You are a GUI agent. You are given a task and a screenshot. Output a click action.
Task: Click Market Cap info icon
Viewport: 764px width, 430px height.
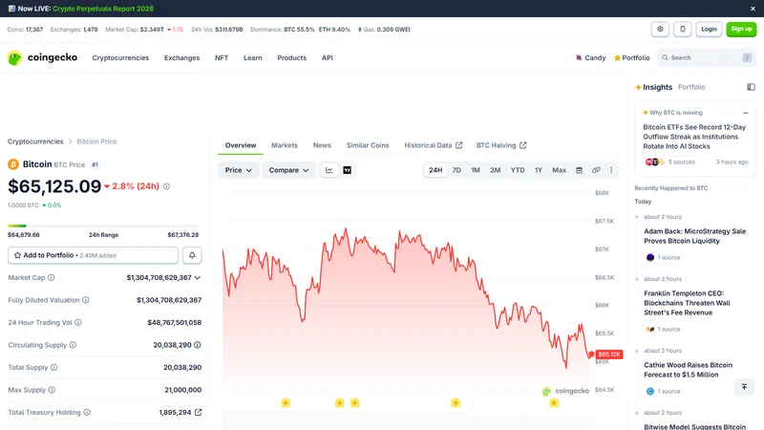(x=52, y=277)
